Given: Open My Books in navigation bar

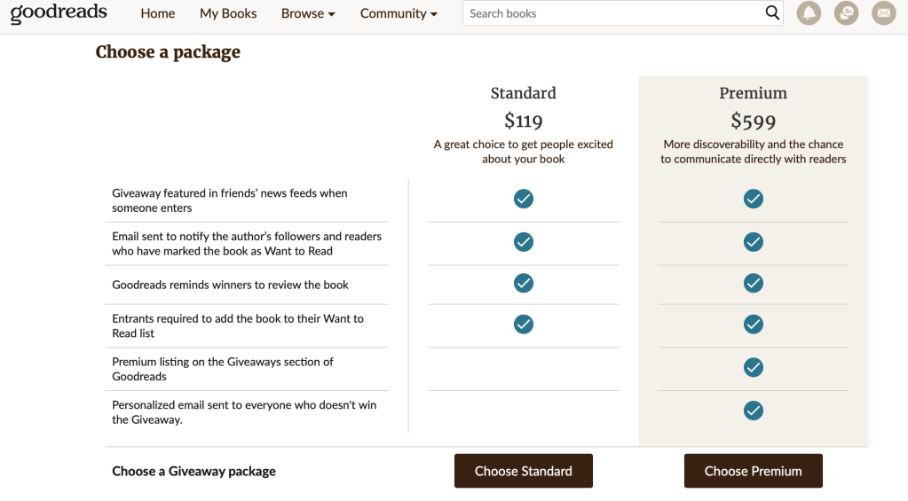Looking at the screenshot, I should point(228,13).
